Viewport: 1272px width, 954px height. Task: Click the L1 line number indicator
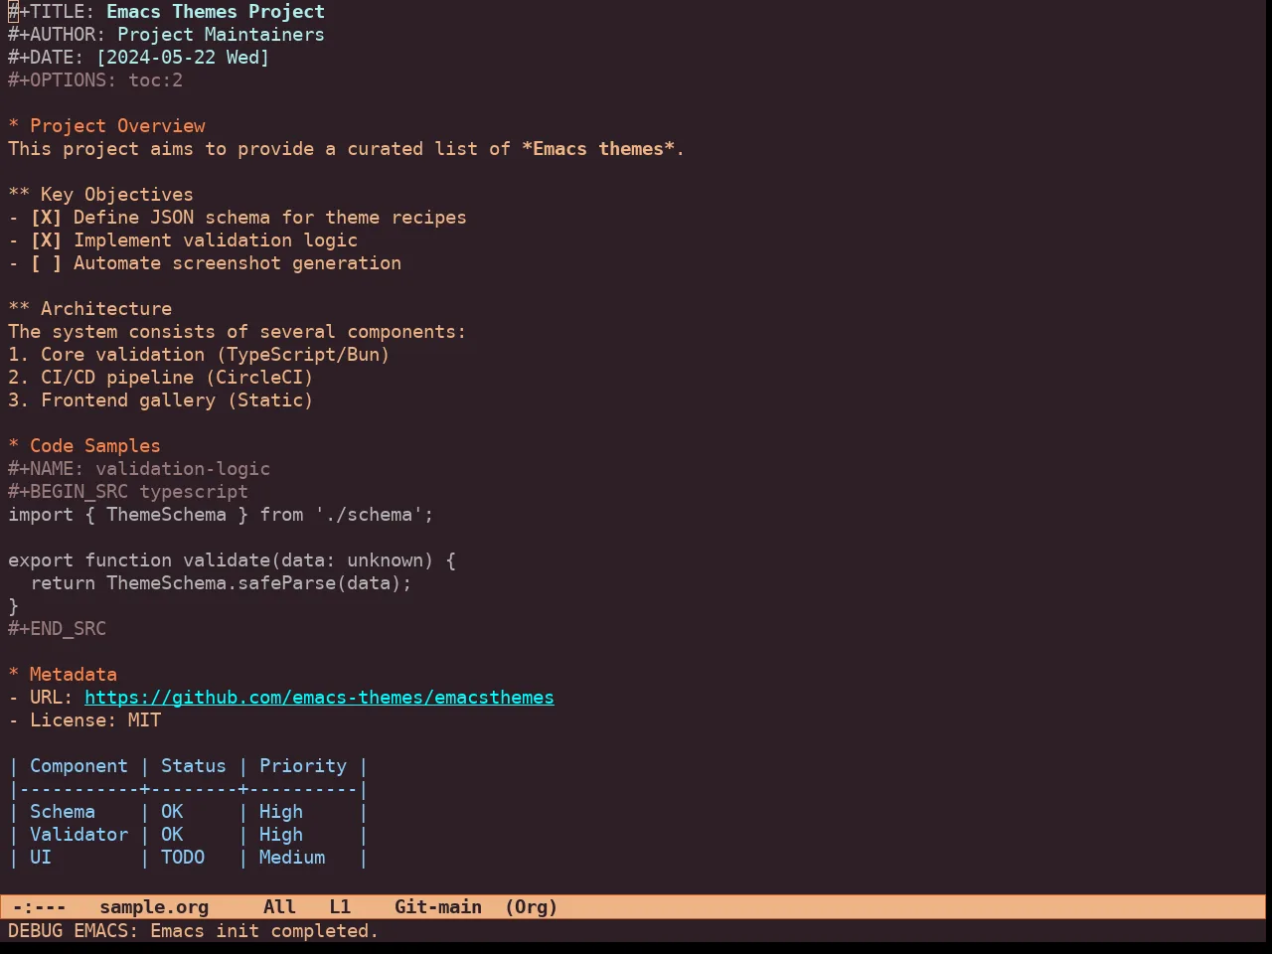pyautogui.click(x=340, y=907)
